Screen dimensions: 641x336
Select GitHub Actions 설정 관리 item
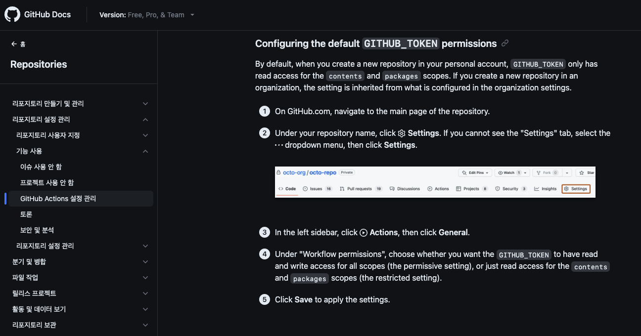(81, 199)
